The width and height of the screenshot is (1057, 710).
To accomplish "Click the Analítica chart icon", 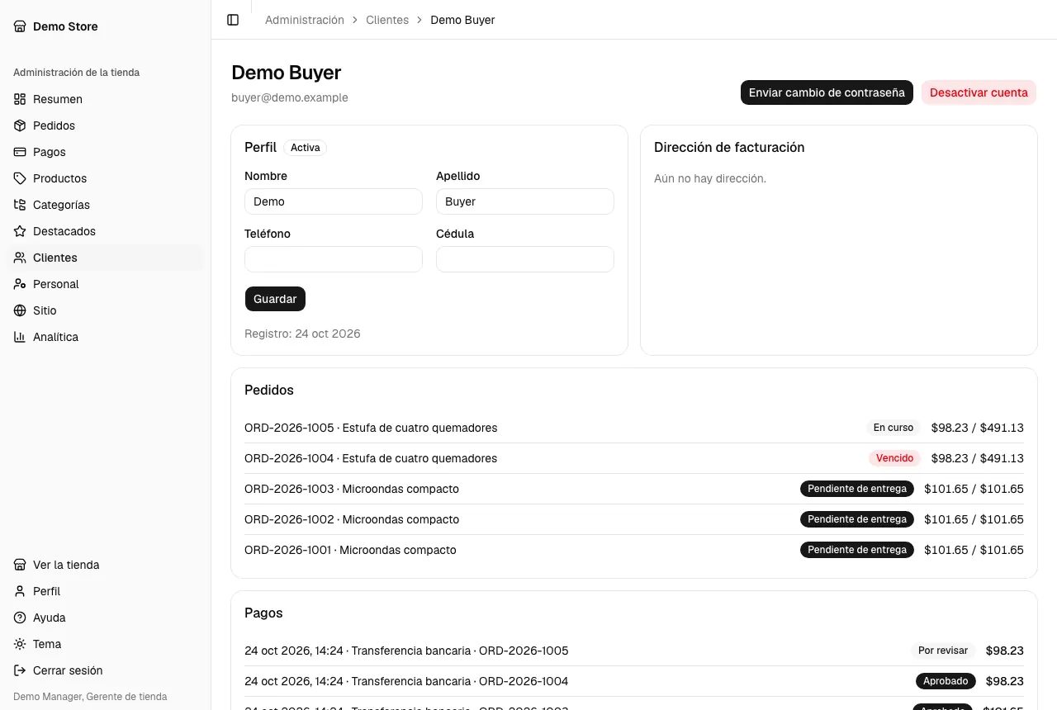I will [x=20, y=337].
